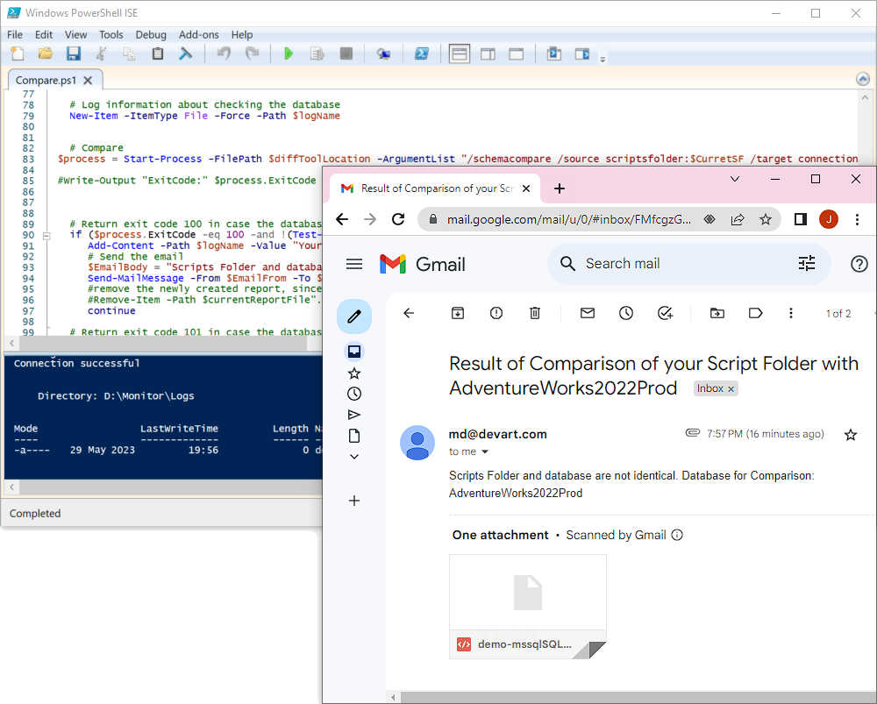Screen dimensions: 877x704
Task: Open Sent mail from sidebar icon
Action: pyautogui.click(x=354, y=415)
